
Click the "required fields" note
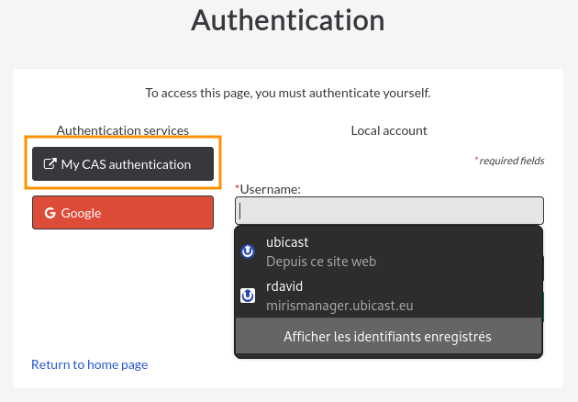[512, 161]
